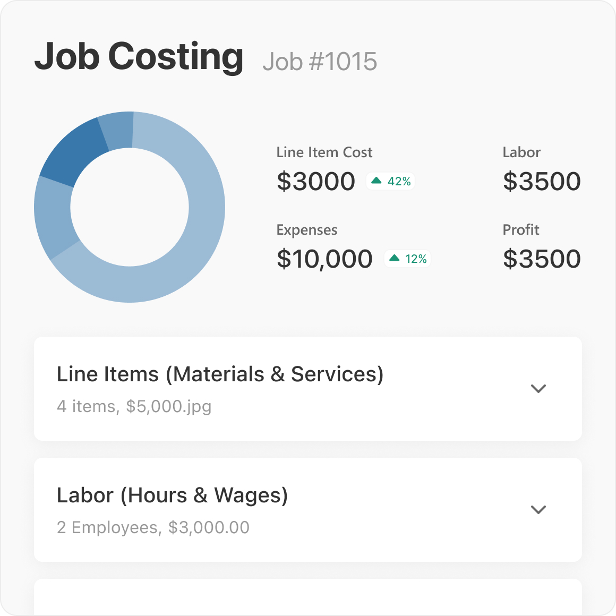This screenshot has width=616, height=616.
Task: Click the Line Item Cost $3000 value
Action: click(315, 182)
